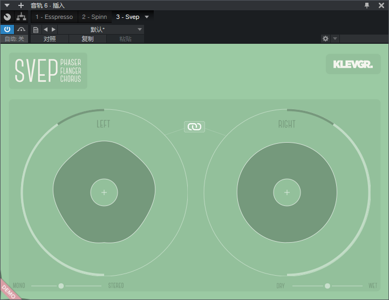Add a new insert with plus icon
Viewport: 389px width, 300px height.
[x=21, y=5]
